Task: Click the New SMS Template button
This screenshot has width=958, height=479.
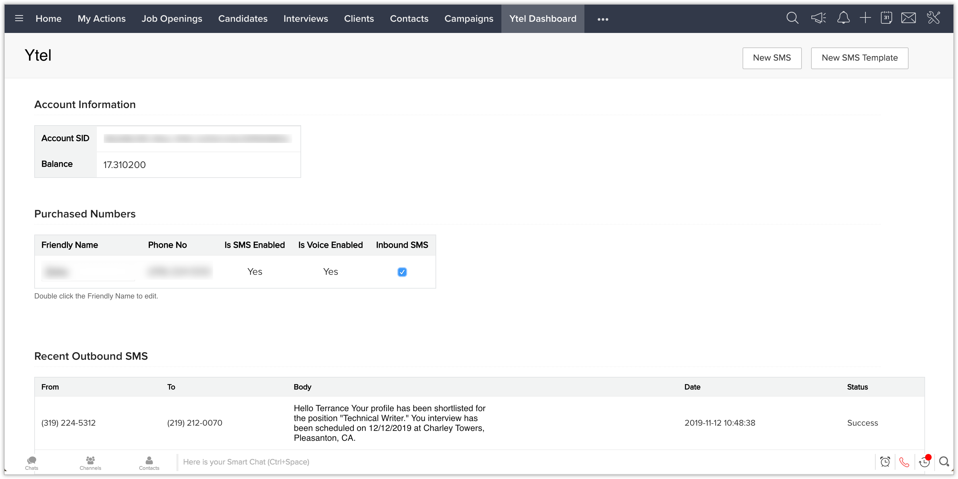Action: pos(859,58)
